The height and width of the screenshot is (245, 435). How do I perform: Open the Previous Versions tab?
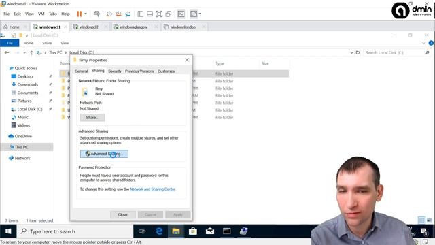[139, 71]
